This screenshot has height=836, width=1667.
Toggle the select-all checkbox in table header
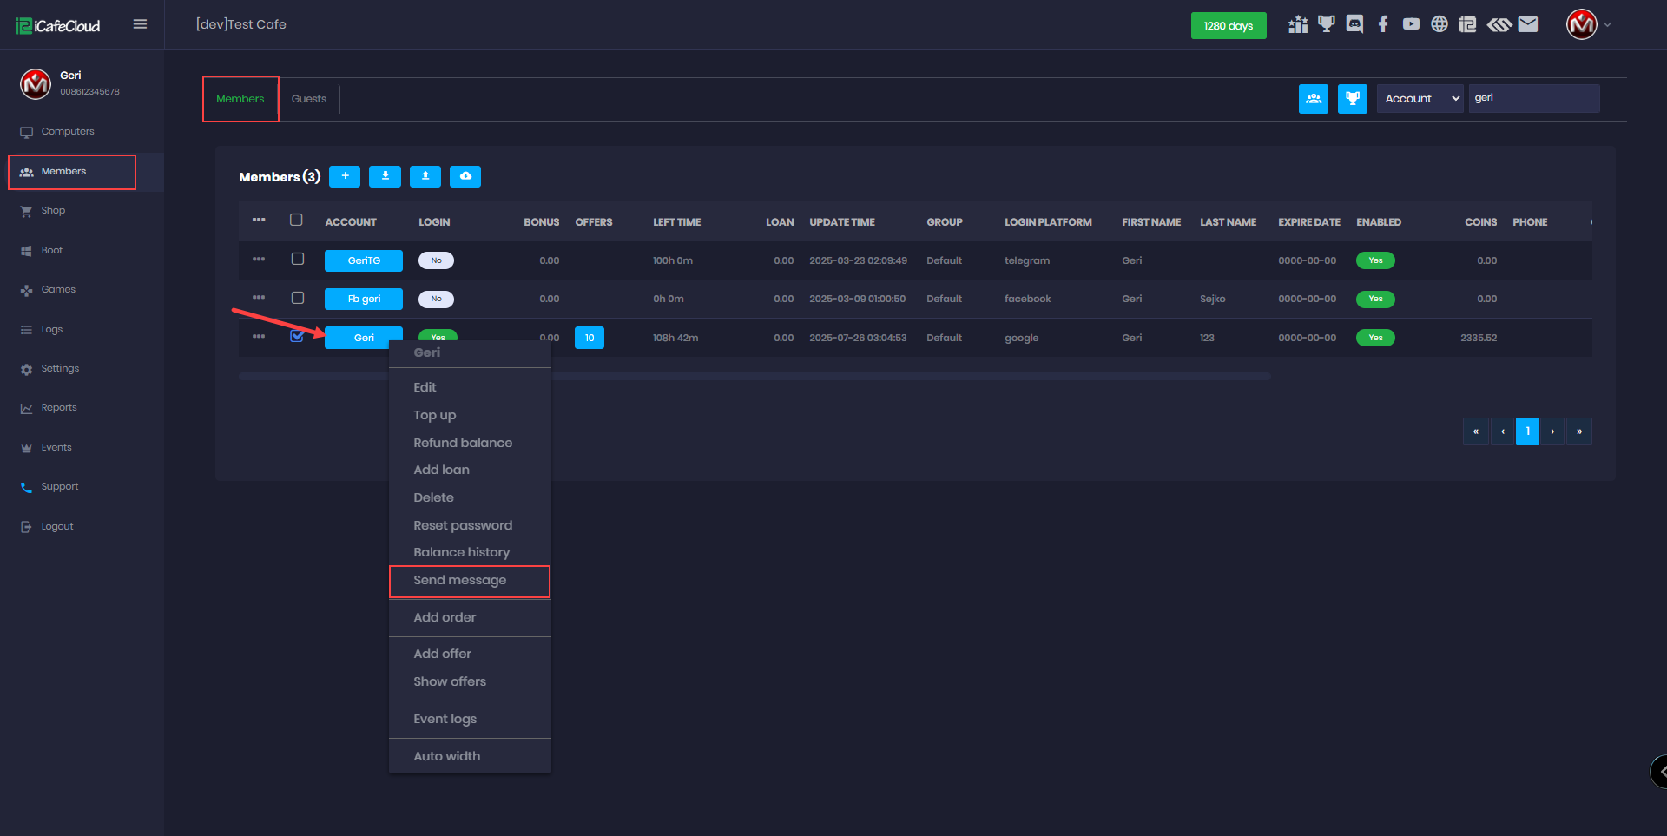(296, 221)
